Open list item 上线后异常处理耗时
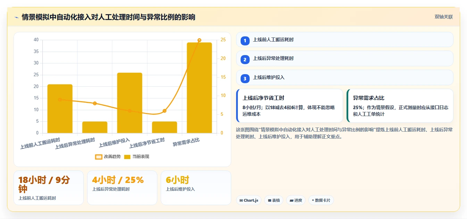Image resolution: width=467 pixels, height=219 pixels. [x=345, y=58]
